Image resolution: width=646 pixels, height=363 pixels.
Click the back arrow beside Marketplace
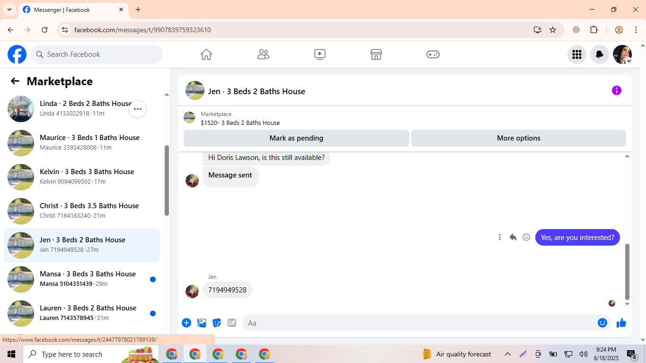pos(15,81)
